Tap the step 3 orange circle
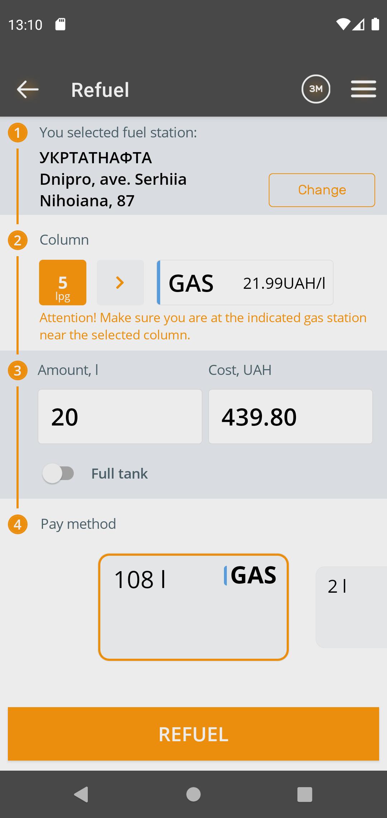This screenshot has width=387, height=818. pyautogui.click(x=18, y=370)
